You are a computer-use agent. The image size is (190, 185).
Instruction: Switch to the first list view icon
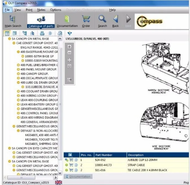tap(7, 33)
